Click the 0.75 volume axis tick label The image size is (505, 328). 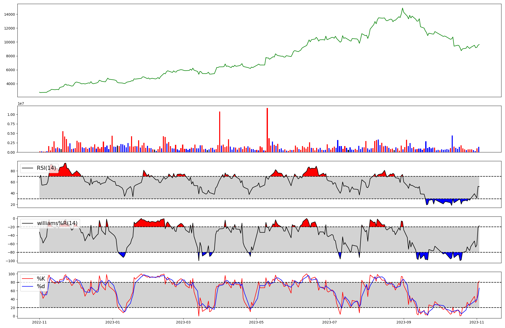pyautogui.click(x=11, y=124)
